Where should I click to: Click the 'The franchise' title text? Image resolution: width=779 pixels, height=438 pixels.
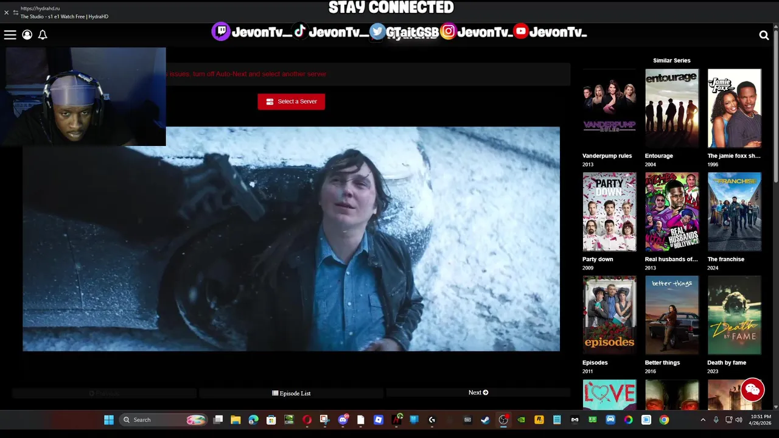click(725, 259)
